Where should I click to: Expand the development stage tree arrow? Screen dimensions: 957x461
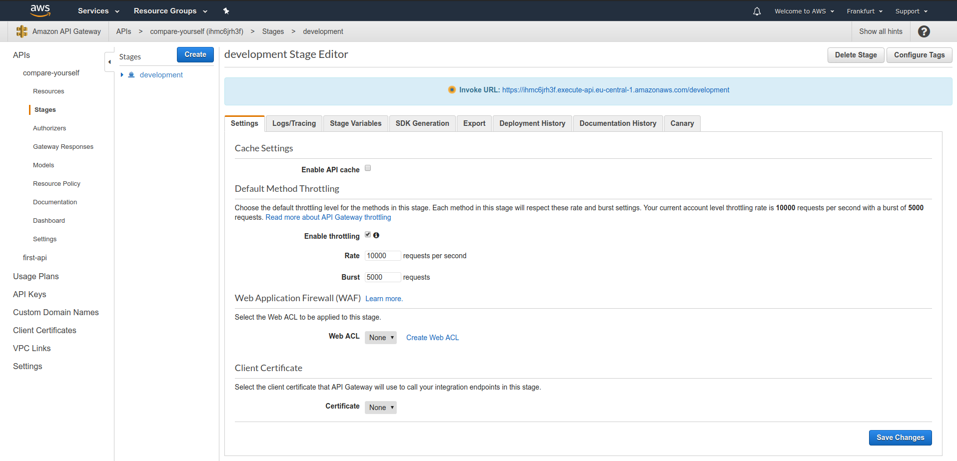[x=122, y=75]
